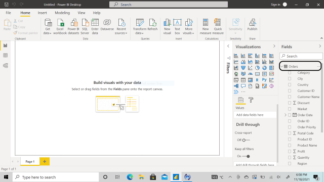Viewport: 324px width, 182px height.
Task: Switch to the Insert ribbon tab
Action: click(43, 13)
